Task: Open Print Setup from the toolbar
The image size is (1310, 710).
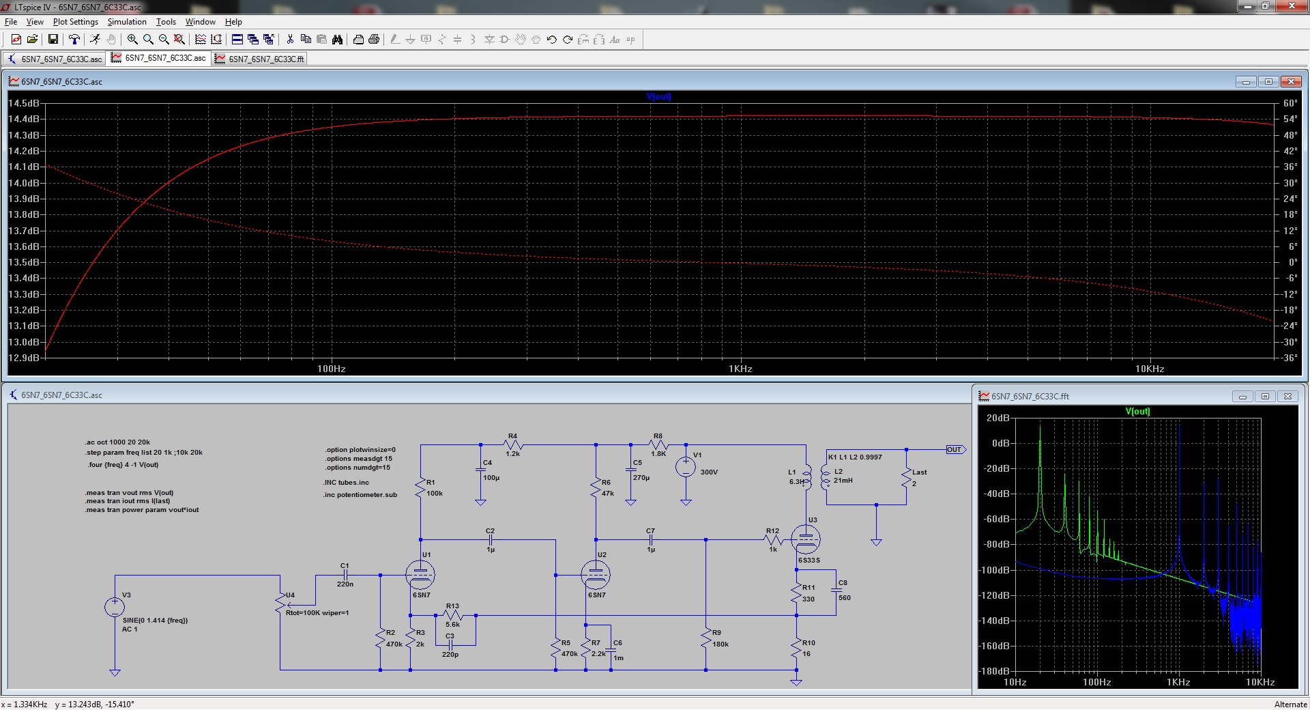Action: coord(358,40)
